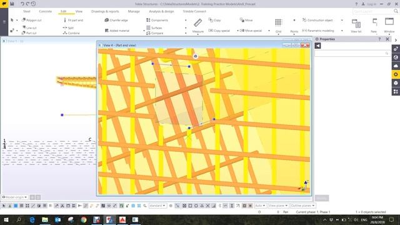Viewport: 400px width, 225px height.
Task: Expand the Construction object dropdown arrow
Action: pos(342,20)
